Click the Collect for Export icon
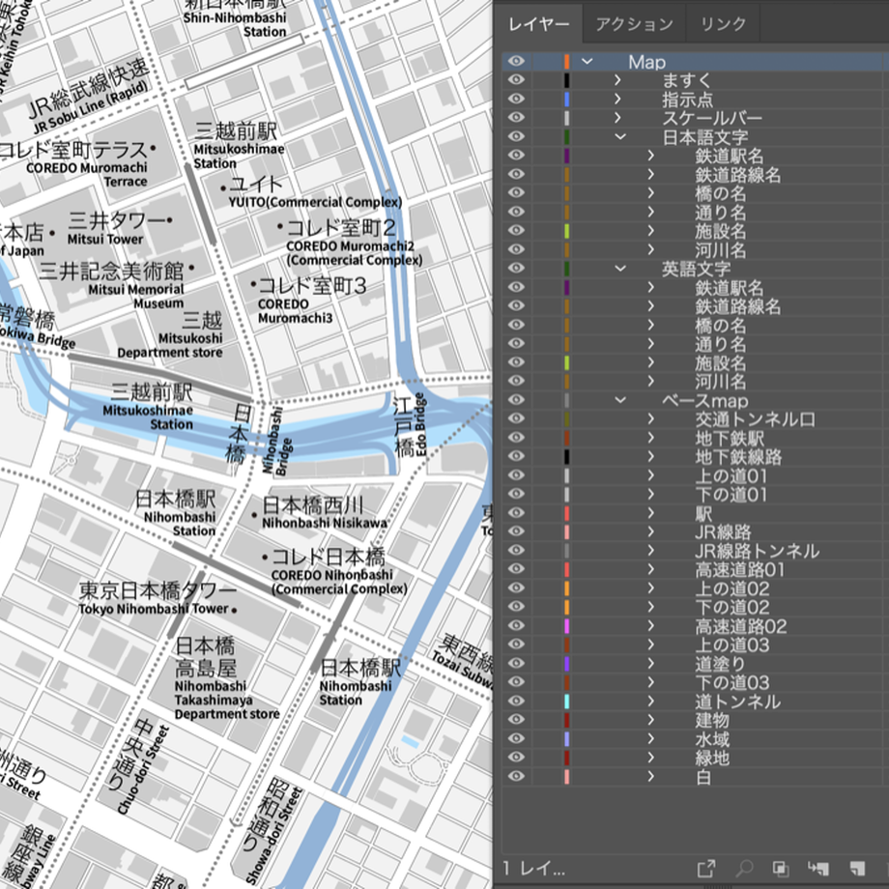This screenshot has height=889, width=889. (705, 868)
